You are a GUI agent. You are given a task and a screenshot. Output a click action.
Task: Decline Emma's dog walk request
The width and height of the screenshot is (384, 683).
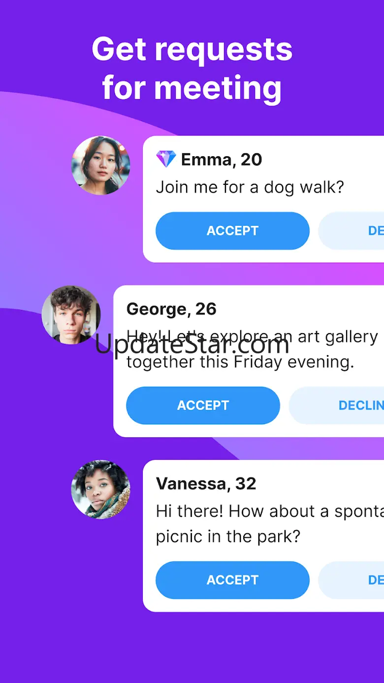(351, 231)
